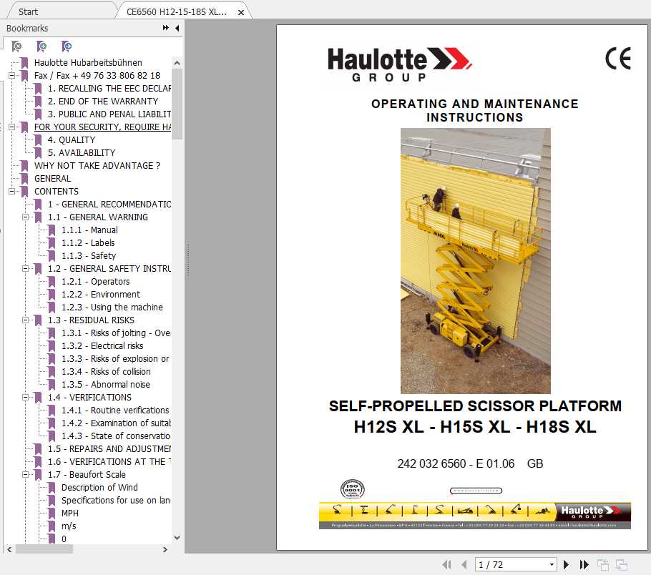This screenshot has height=575, width=651.
Task: Open the page number dropdown
Action: click(552, 564)
